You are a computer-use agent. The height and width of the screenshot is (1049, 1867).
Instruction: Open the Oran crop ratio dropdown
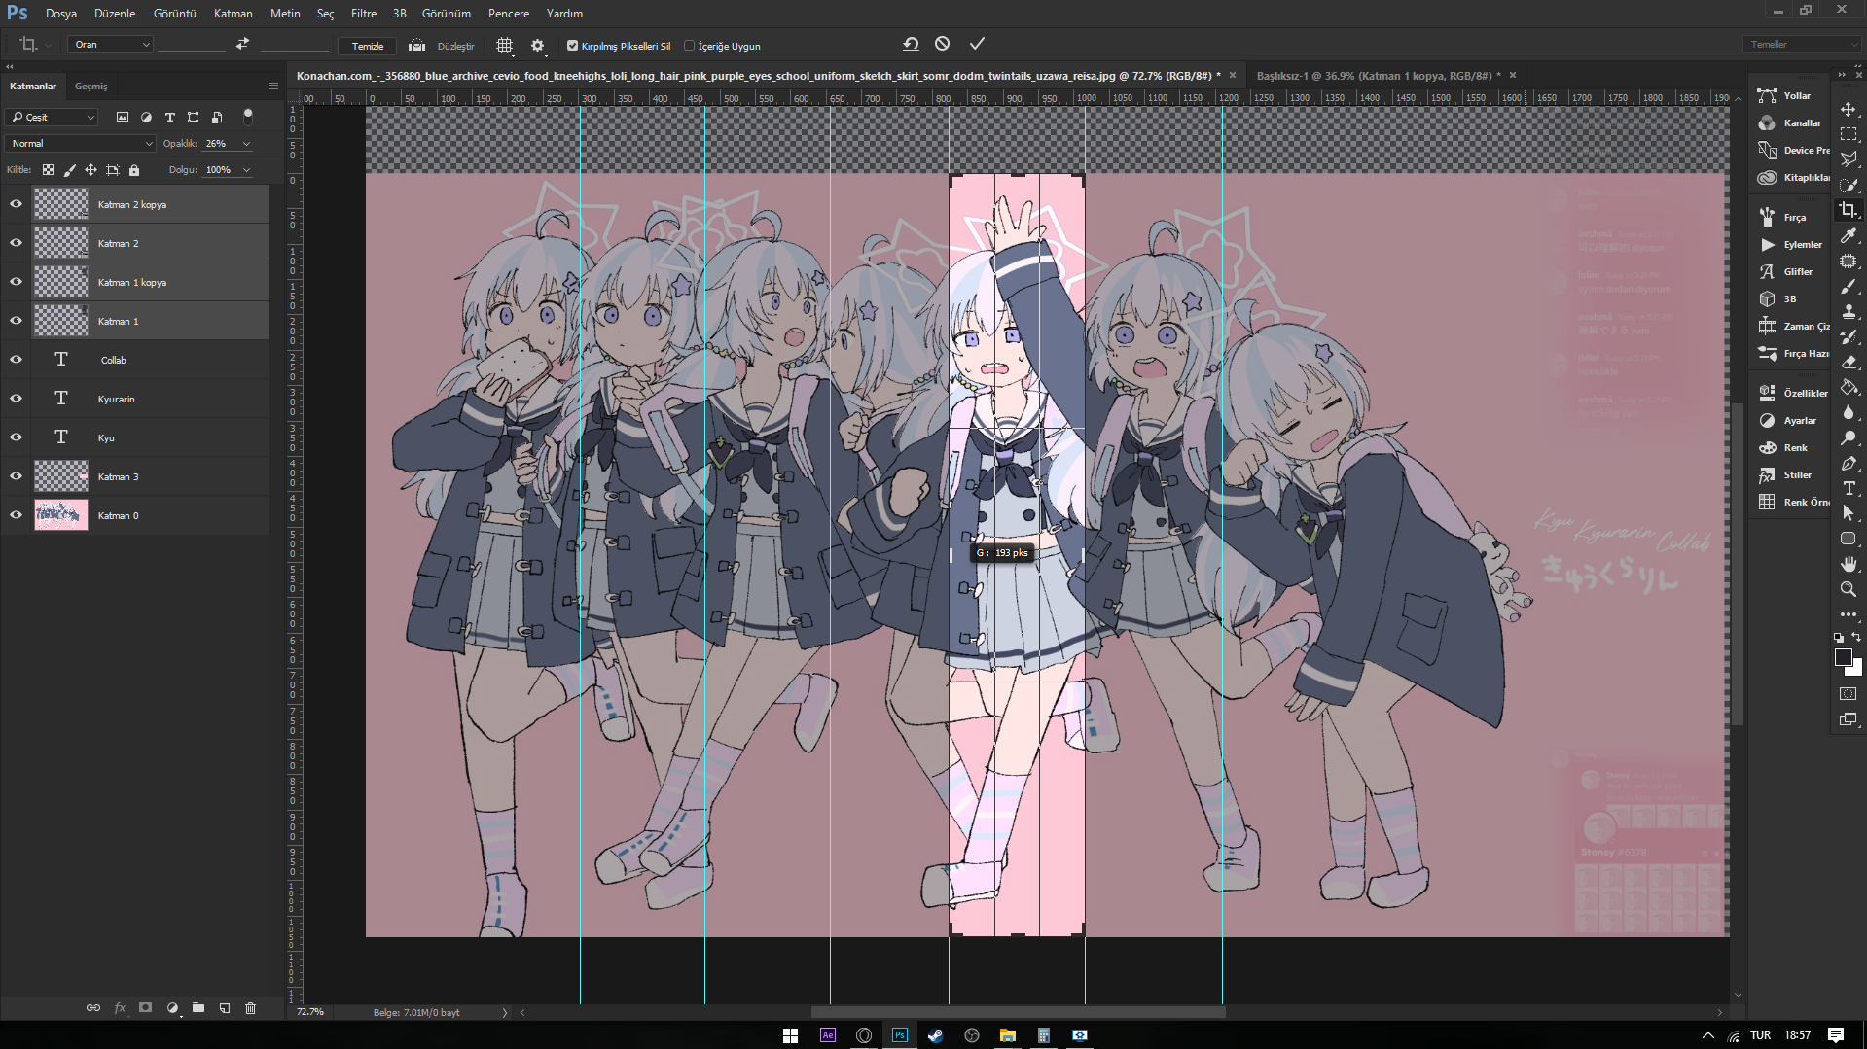(x=111, y=45)
